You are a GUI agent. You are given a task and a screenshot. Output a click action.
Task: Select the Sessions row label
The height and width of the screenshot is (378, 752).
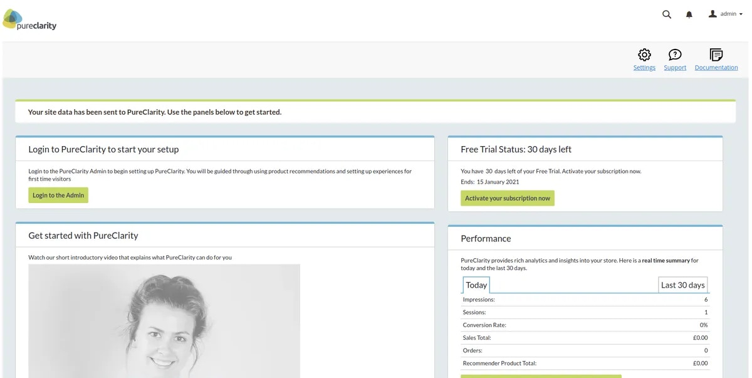coord(474,312)
